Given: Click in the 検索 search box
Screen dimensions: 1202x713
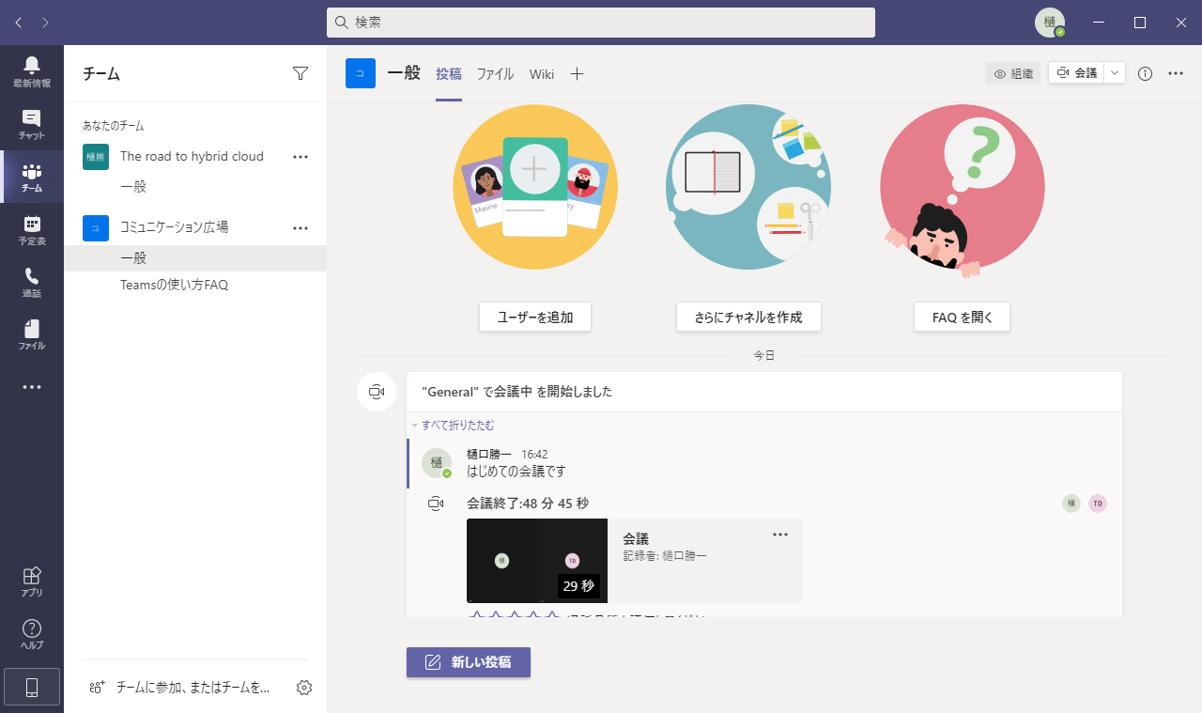Looking at the screenshot, I should [601, 23].
